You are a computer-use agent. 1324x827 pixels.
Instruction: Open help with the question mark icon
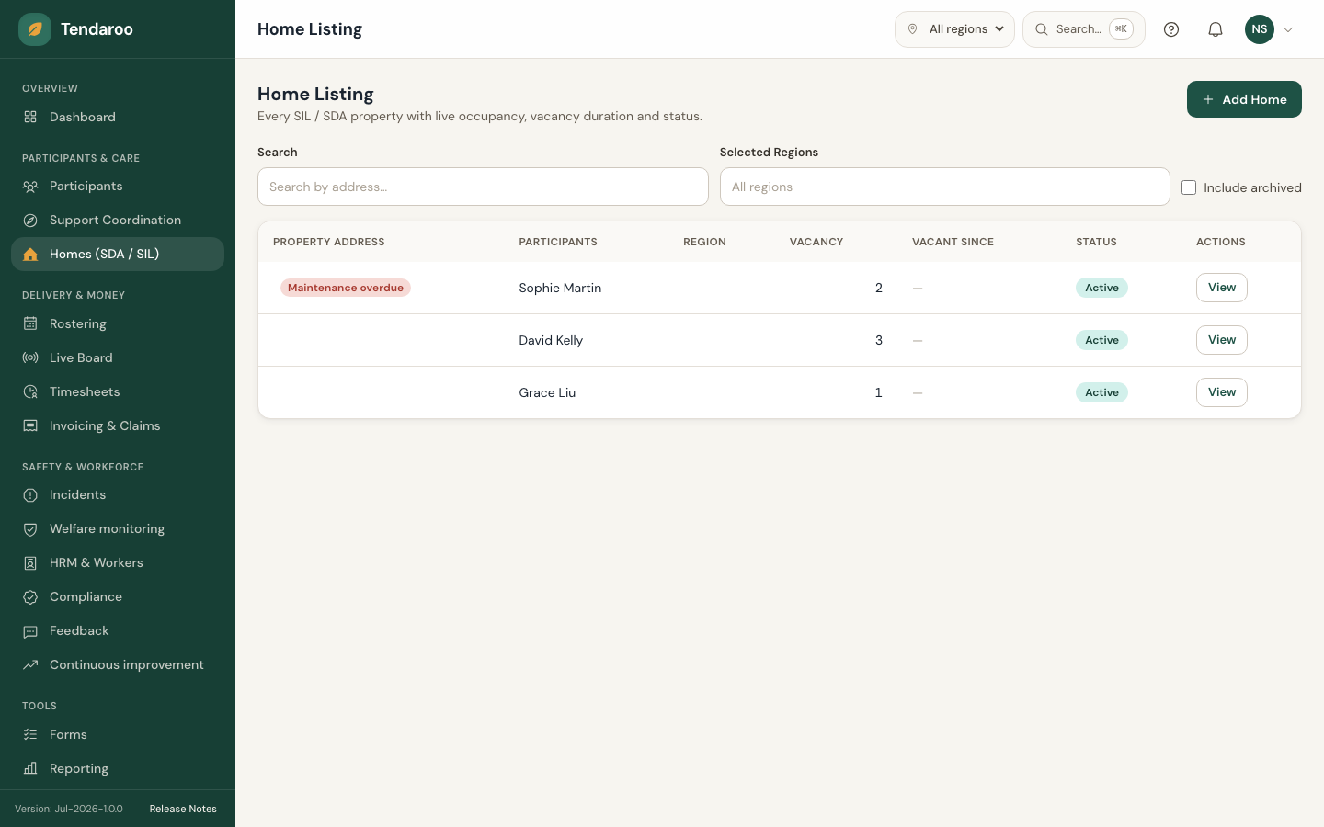1171,29
